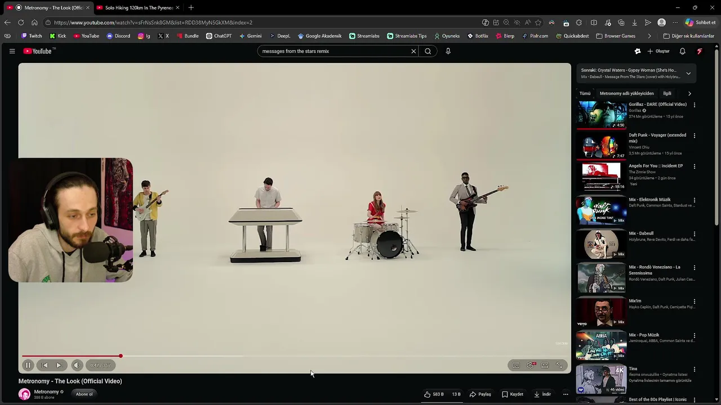Select the İlgili filter chip

pyautogui.click(x=667, y=93)
